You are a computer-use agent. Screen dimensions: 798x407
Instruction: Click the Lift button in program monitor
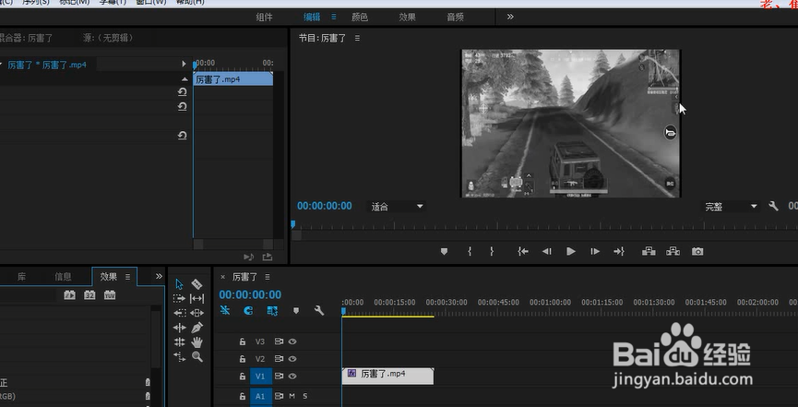(649, 251)
